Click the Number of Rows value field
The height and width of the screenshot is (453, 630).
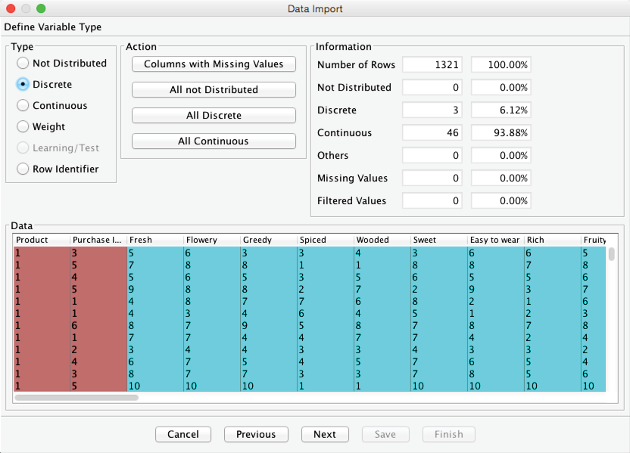point(432,65)
